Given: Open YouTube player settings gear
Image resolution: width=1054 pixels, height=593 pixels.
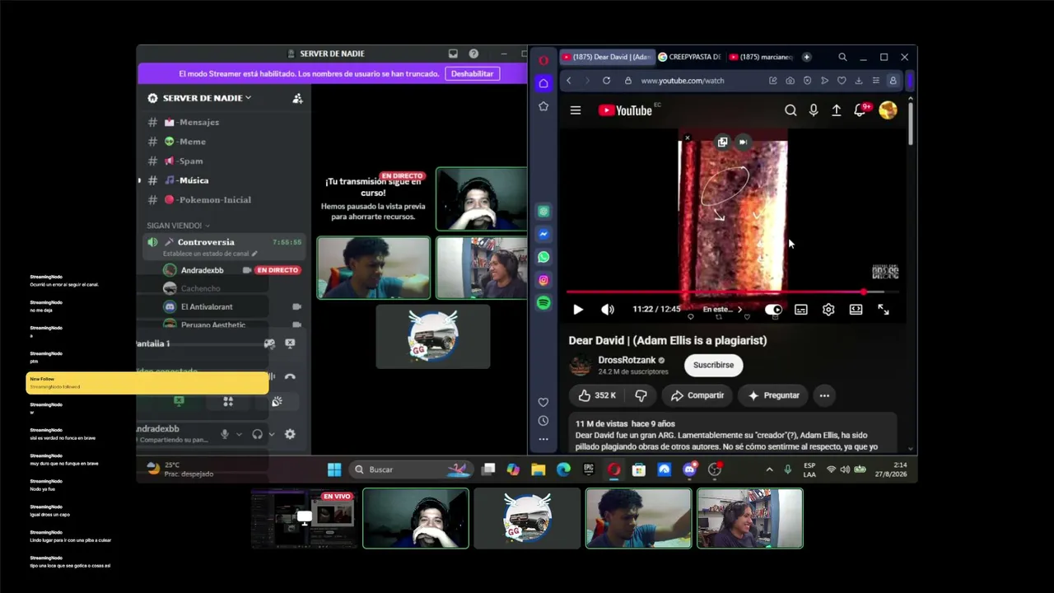Looking at the screenshot, I should pyautogui.click(x=828, y=310).
